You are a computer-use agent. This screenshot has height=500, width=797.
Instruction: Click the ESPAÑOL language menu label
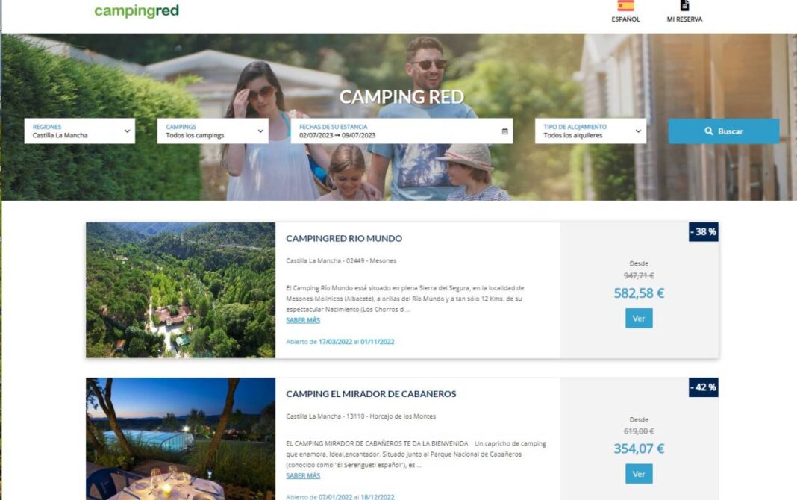625,19
